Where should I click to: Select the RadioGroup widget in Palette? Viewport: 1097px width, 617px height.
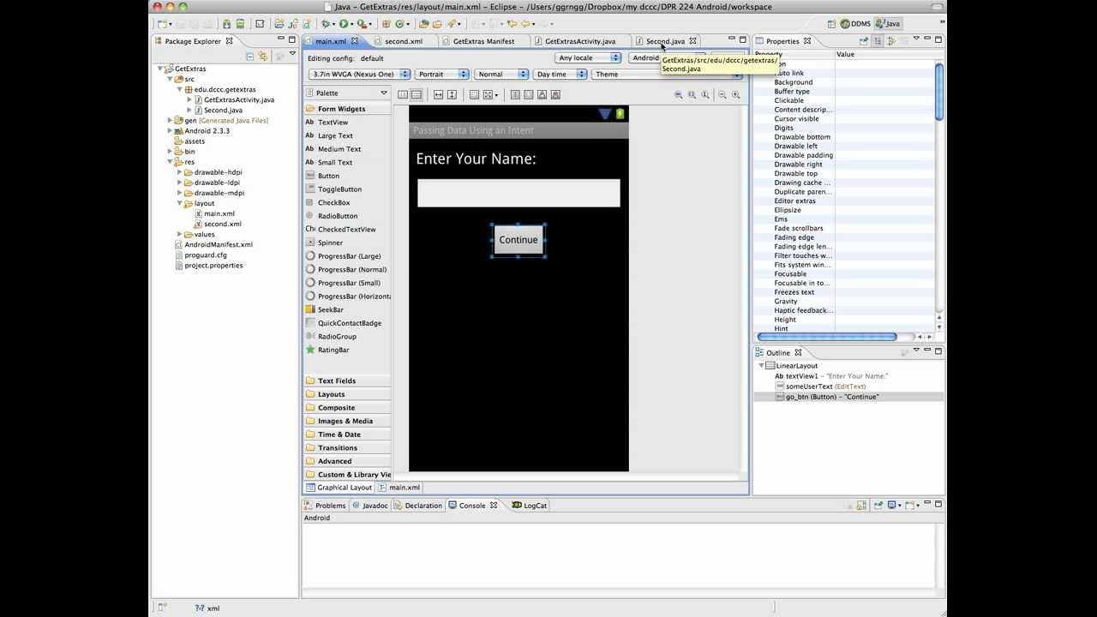tap(337, 337)
